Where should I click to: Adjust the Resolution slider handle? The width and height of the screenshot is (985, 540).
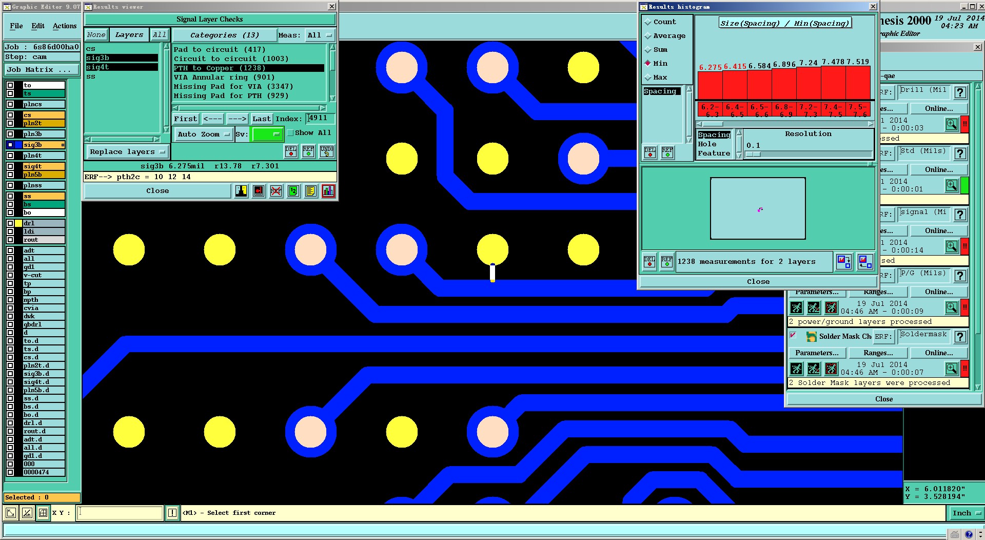[x=753, y=154]
